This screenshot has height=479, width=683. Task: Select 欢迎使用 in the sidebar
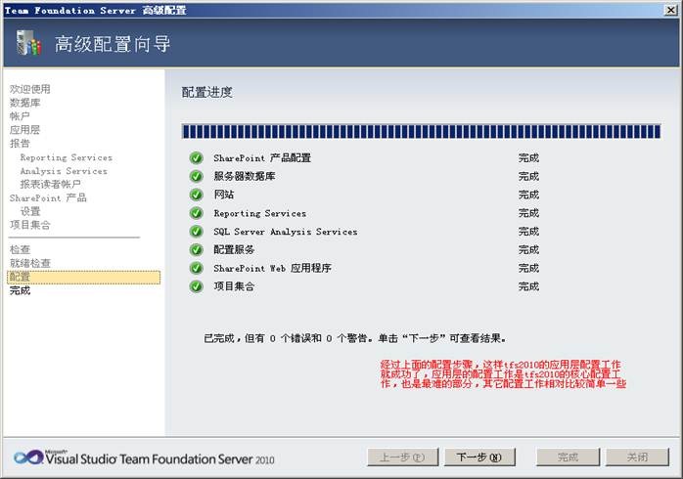coord(30,89)
